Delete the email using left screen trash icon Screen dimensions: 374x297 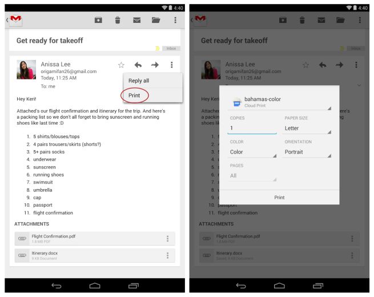(x=118, y=20)
